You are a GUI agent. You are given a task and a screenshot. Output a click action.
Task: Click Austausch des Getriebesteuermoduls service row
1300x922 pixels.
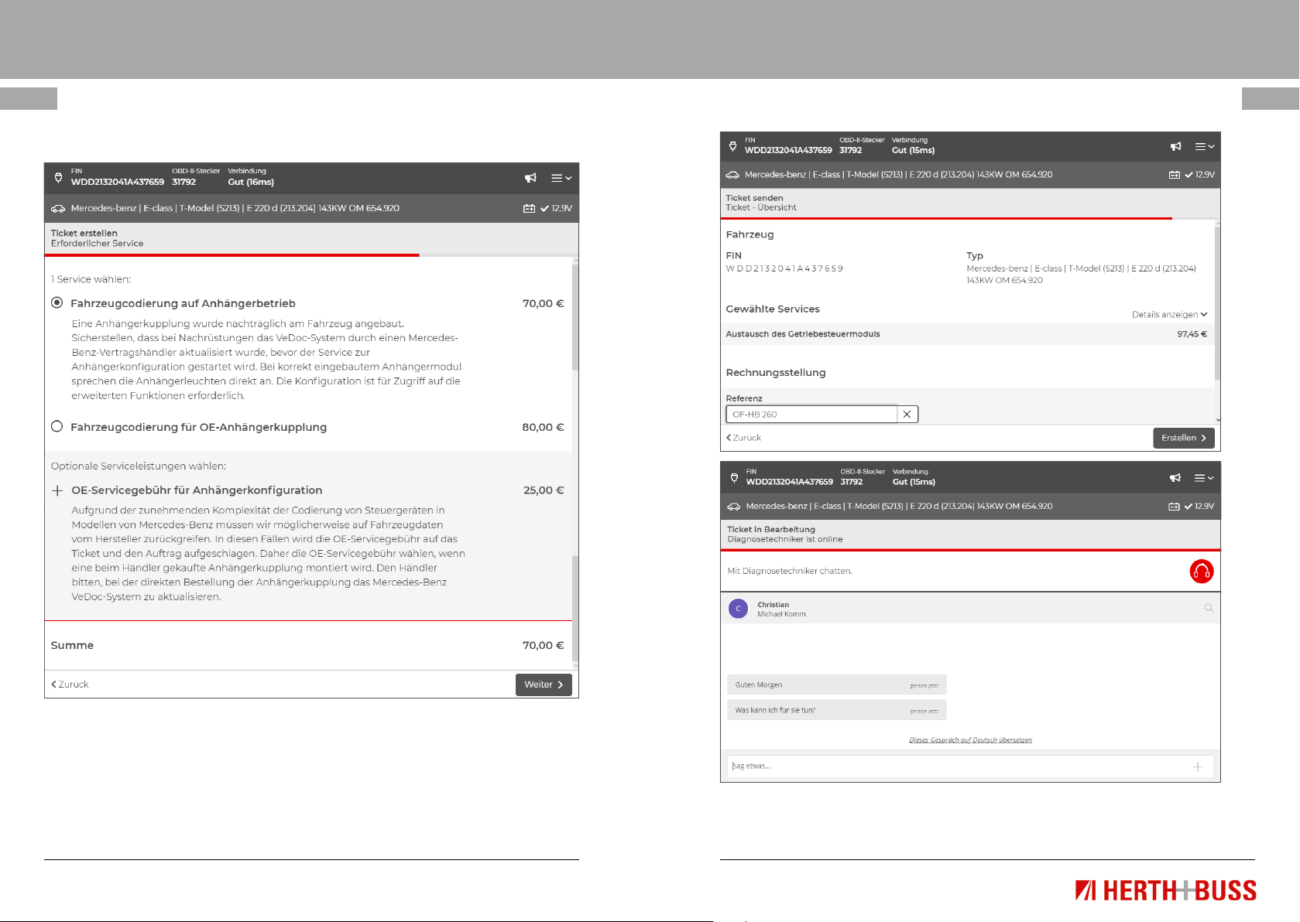[966, 334]
